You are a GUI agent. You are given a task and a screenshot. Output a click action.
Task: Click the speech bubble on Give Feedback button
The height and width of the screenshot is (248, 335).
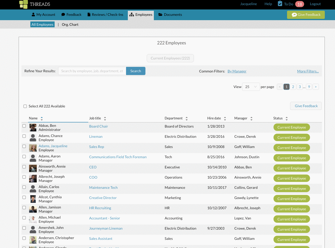point(294,15)
